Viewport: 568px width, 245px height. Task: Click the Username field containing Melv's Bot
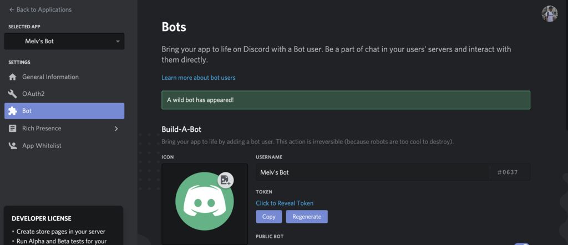372,172
